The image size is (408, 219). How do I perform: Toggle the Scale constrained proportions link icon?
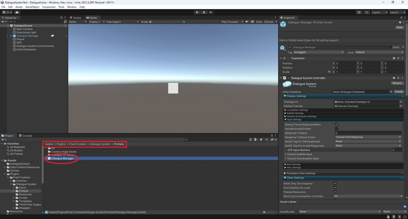point(329,72)
